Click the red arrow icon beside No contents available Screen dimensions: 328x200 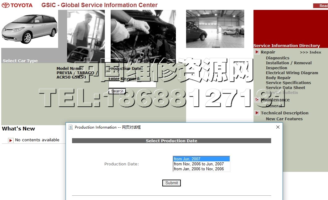pos(11,140)
